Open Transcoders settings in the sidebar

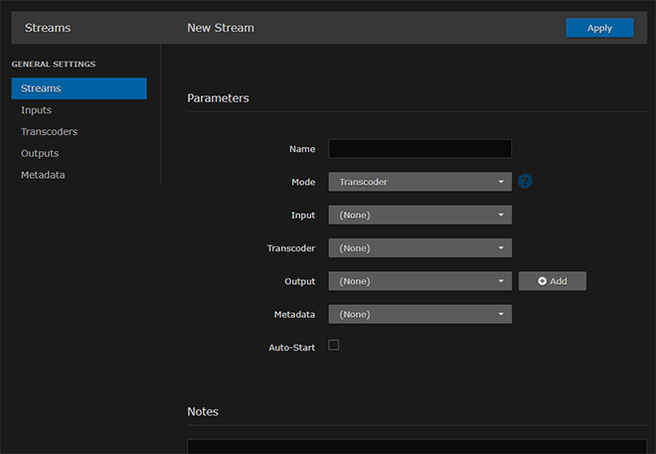[x=50, y=131]
